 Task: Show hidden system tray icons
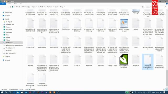pyautogui.click(x=139, y=92)
